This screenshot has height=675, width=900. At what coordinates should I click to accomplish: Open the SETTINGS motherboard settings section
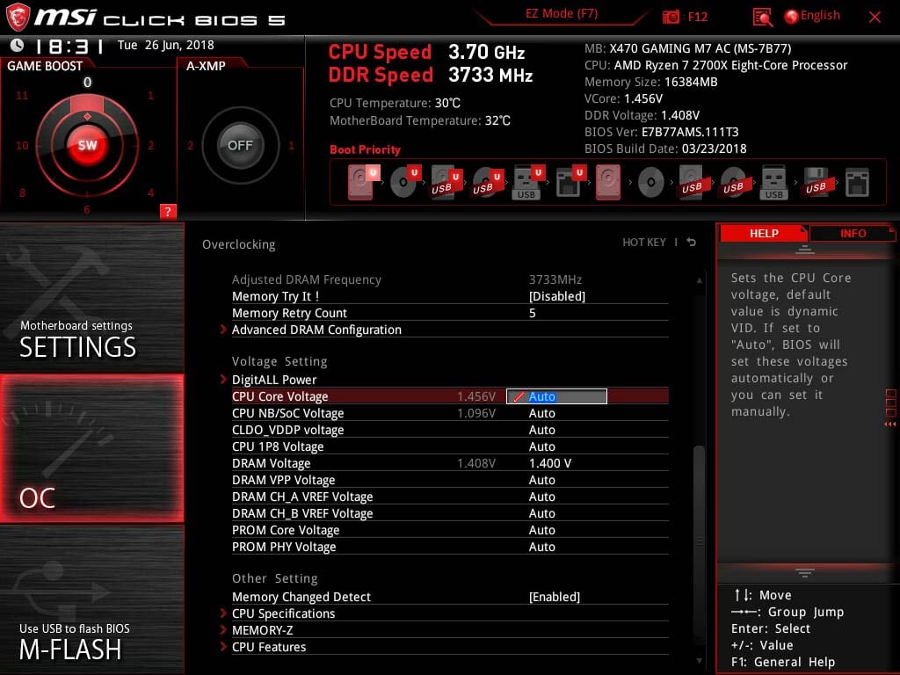91,297
